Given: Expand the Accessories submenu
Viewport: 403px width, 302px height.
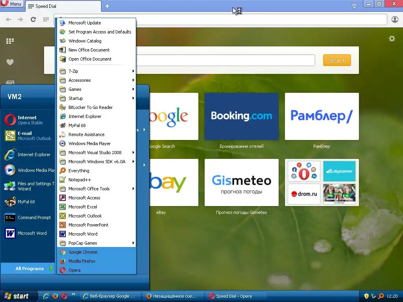Looking at the screenshot, I should coord(96,80).
